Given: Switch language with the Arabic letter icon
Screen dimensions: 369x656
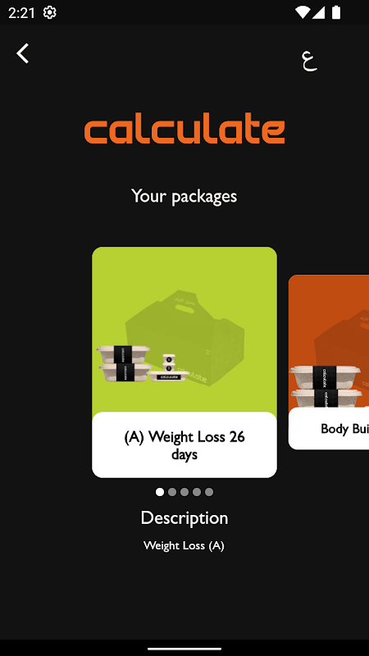Looking at the screenshot, I should click(x=309, y=61).
